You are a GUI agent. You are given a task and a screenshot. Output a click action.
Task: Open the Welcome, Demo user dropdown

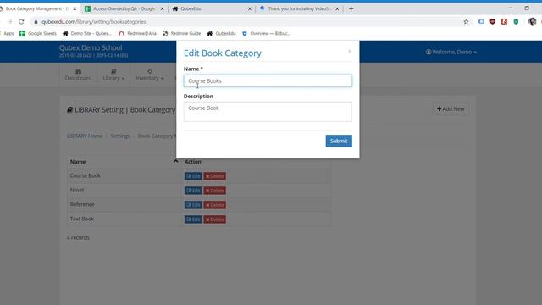[x=451, y=52]
